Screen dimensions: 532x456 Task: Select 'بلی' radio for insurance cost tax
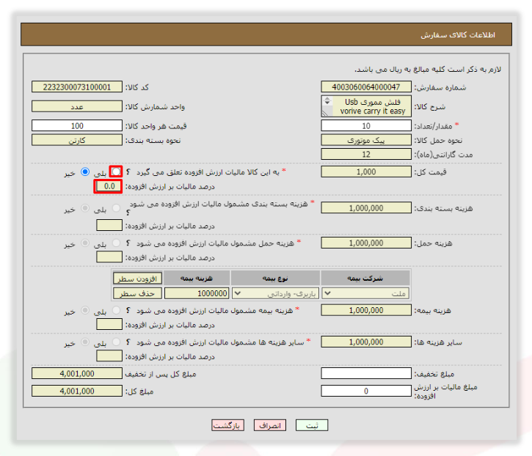116,310
